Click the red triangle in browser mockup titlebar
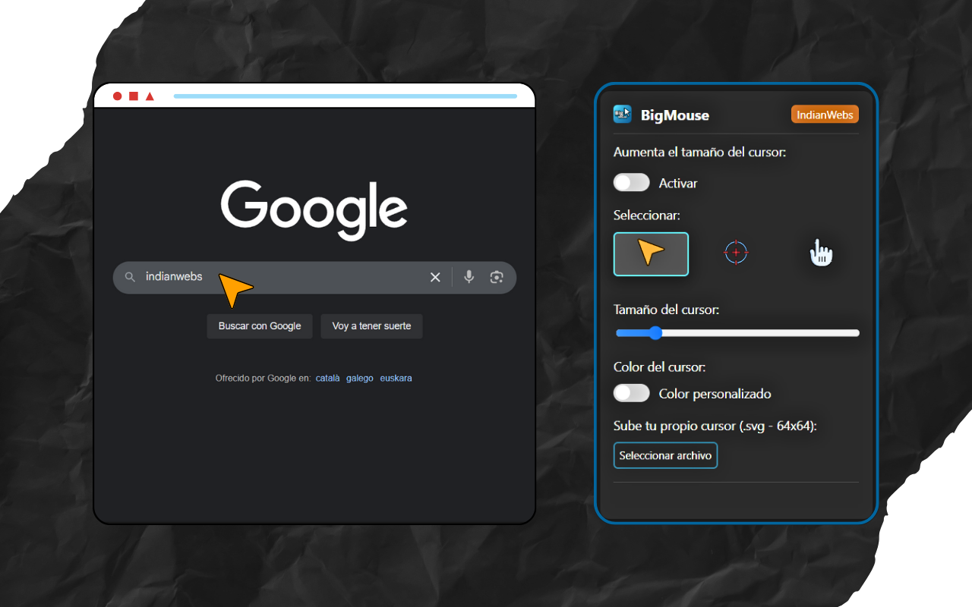The image size is (972, 607). coord(150,96)
